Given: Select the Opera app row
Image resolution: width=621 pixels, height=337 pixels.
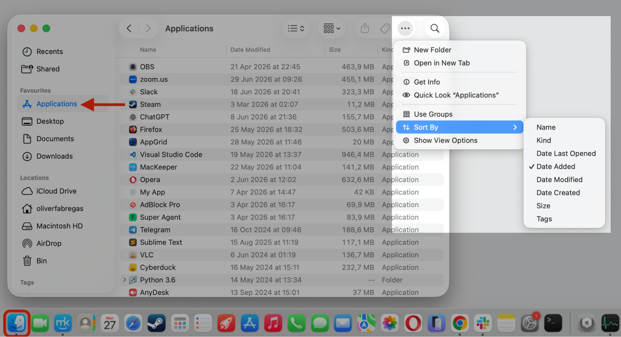Looking at the screenshot, I should 282,180.
